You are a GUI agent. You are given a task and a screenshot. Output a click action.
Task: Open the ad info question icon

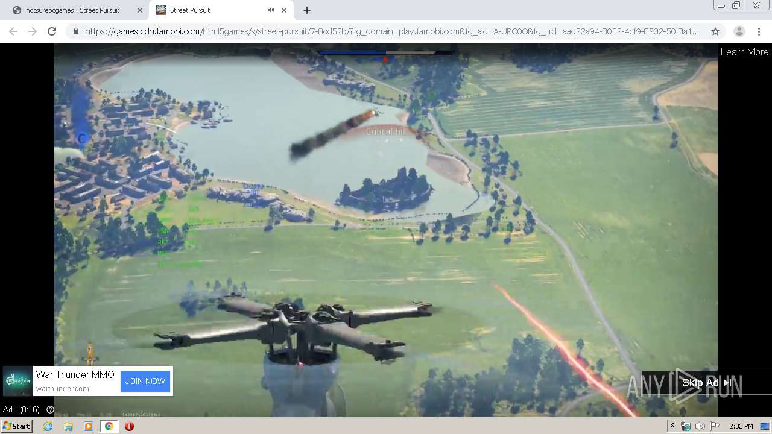[x=50, y=410]
